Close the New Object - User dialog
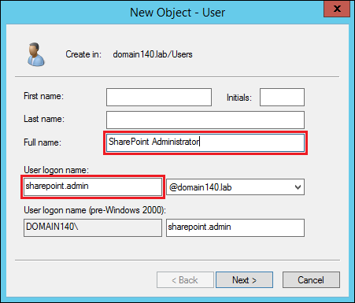Screen dimensions: 355x303 (x=337, y=9)
